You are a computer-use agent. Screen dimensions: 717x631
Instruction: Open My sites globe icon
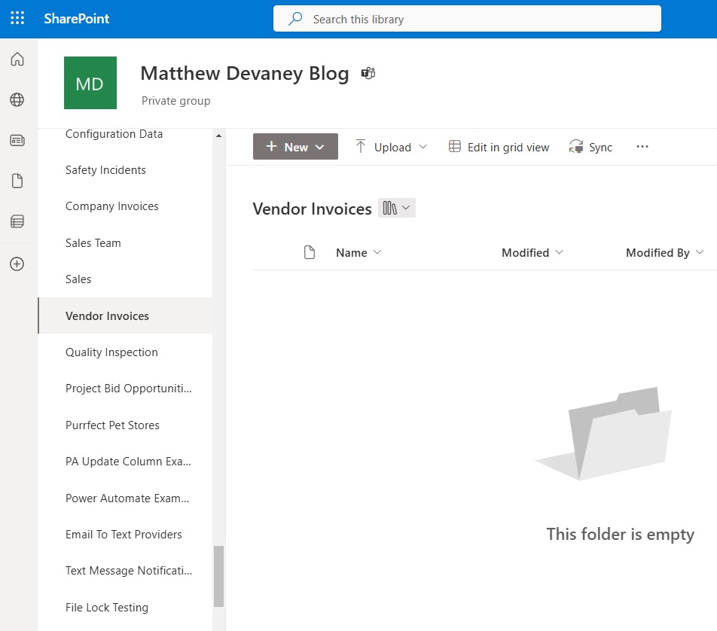(x=17, y=99)
